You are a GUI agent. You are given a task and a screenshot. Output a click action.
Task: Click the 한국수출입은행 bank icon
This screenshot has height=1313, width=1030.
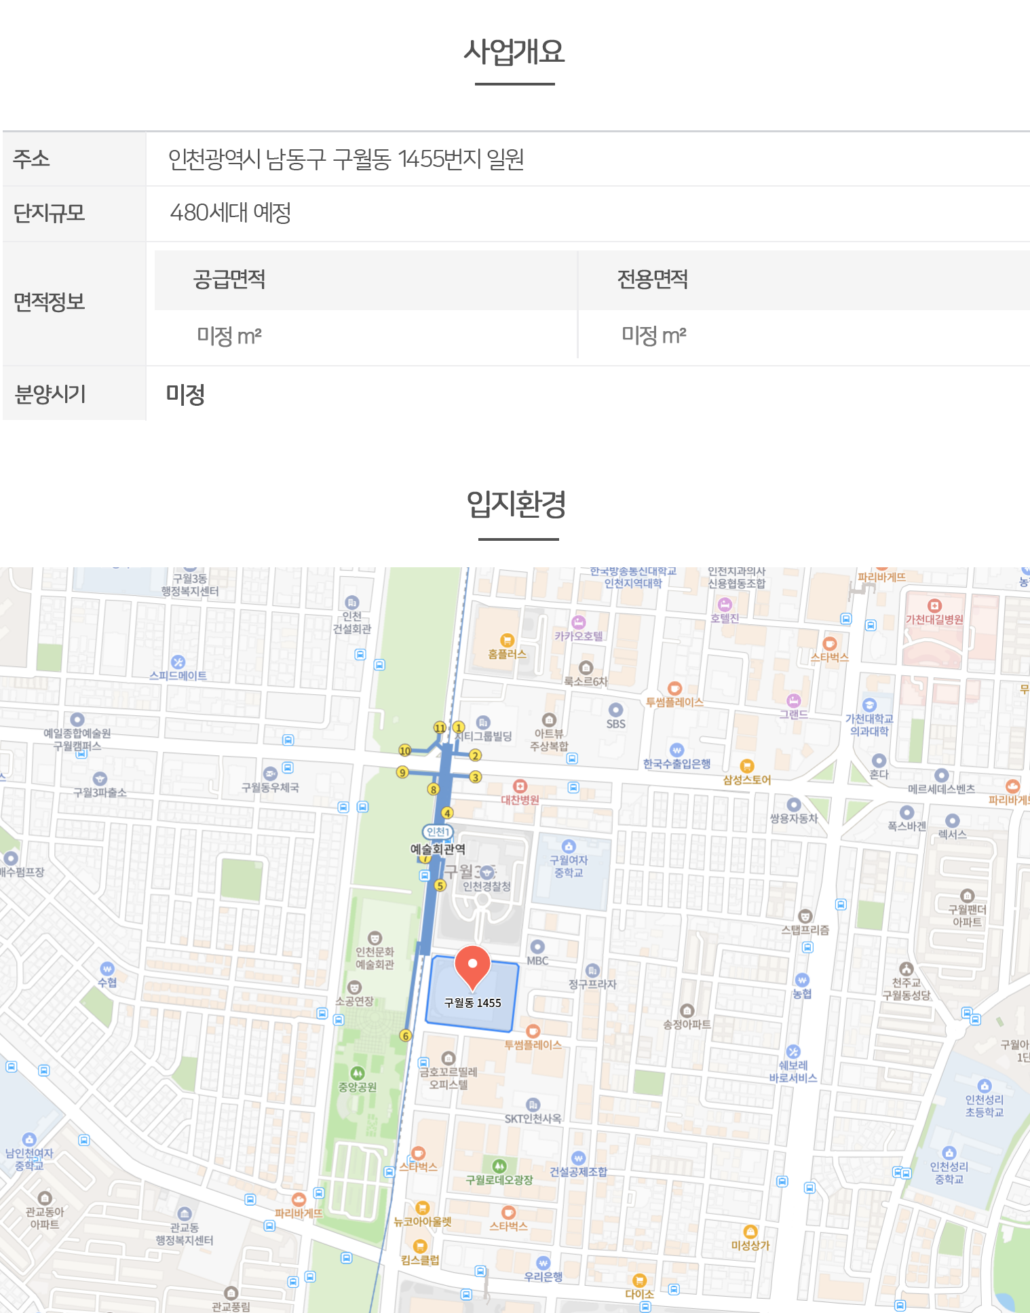[676, 750]
